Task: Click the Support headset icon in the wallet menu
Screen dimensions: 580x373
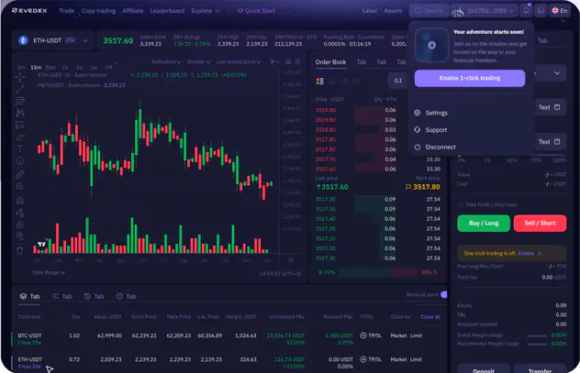Action: [418, 129]
